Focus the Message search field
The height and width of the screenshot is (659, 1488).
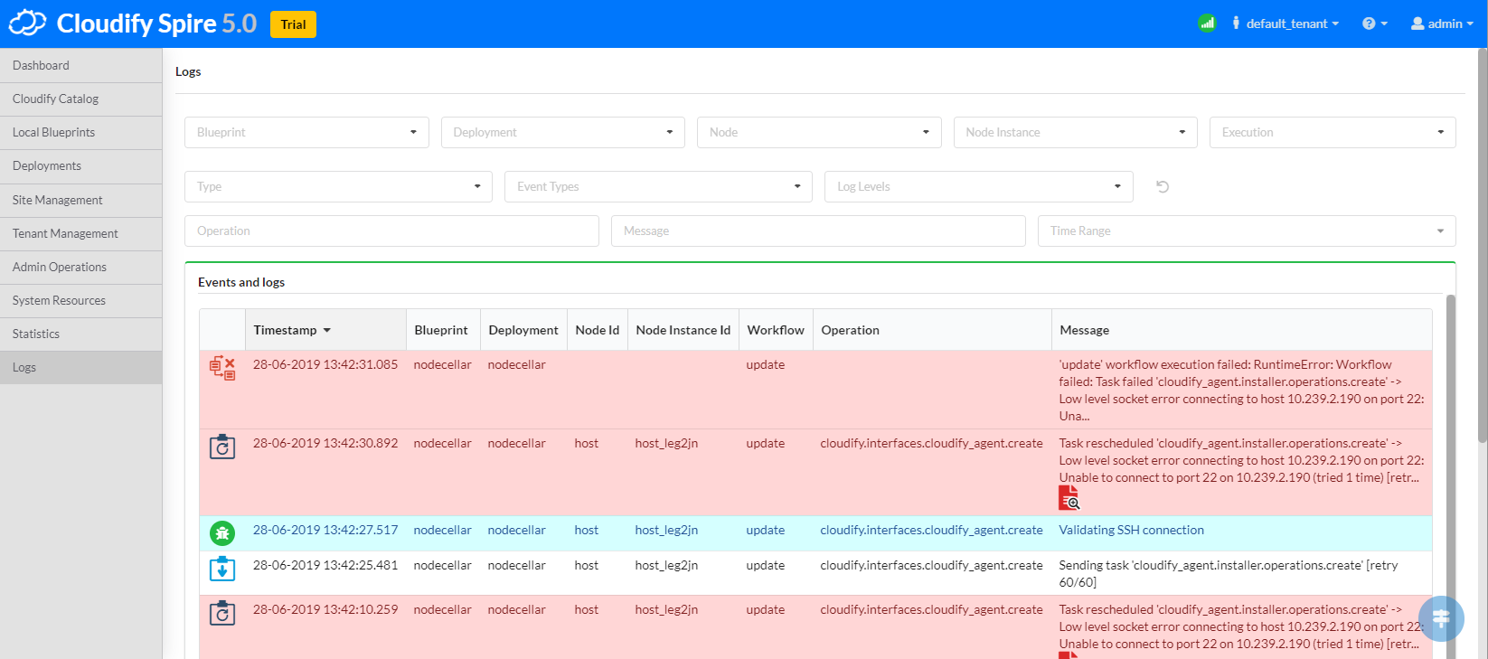(818, 231)
